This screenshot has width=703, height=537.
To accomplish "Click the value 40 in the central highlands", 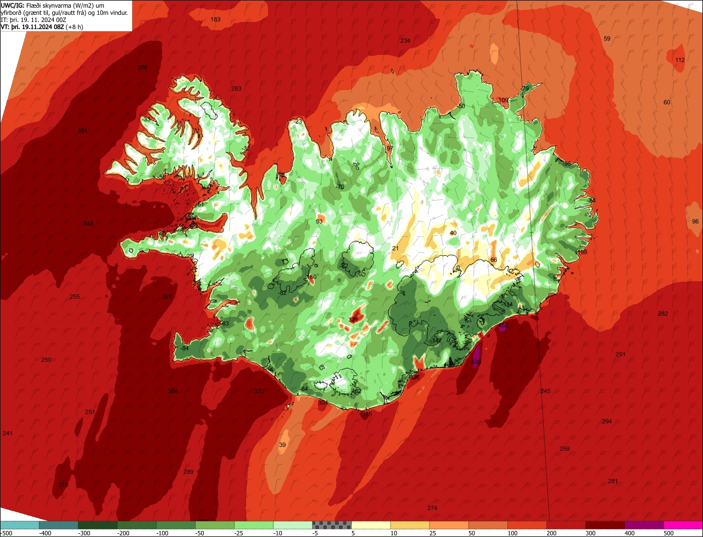I will [x=453, y=233].
